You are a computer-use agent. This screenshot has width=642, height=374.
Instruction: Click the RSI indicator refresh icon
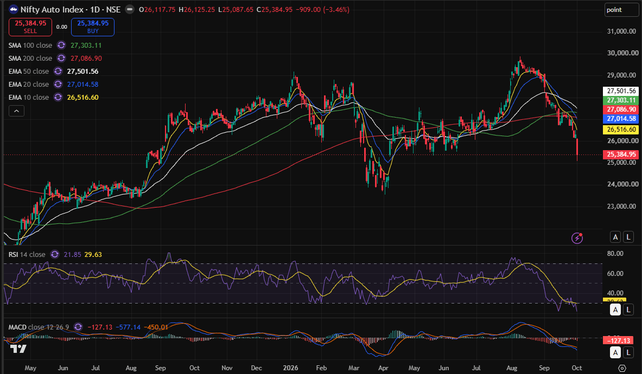tap(55, 255)
